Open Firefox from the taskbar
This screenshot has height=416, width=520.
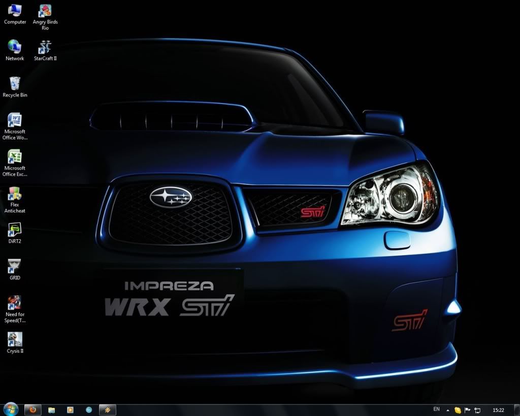click(33, 410)
